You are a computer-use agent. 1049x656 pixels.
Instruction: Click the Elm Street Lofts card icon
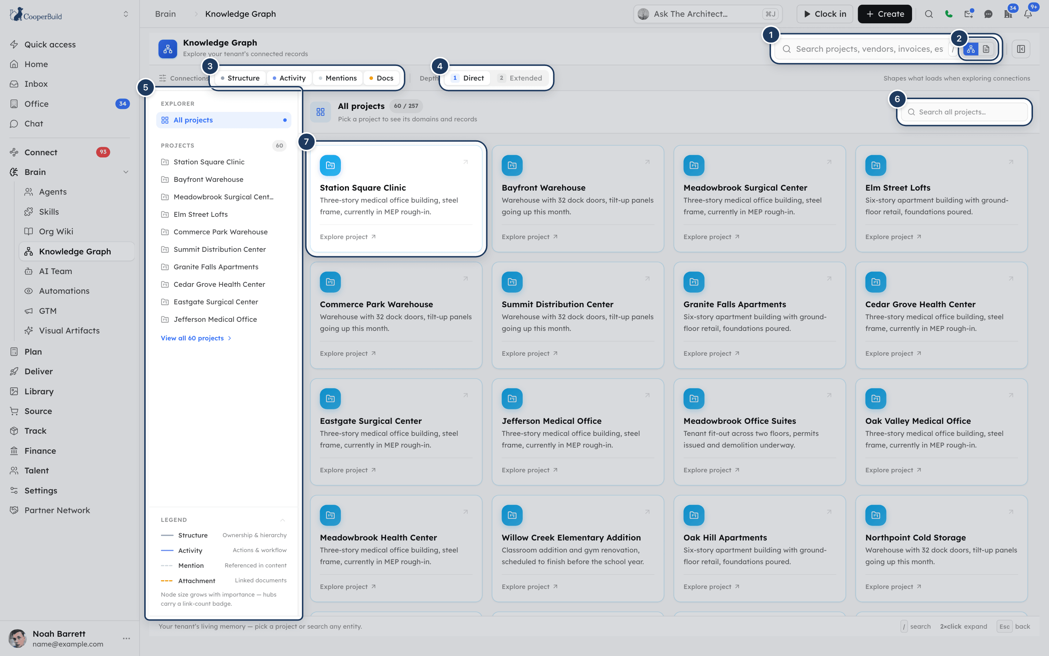(876, 165)
